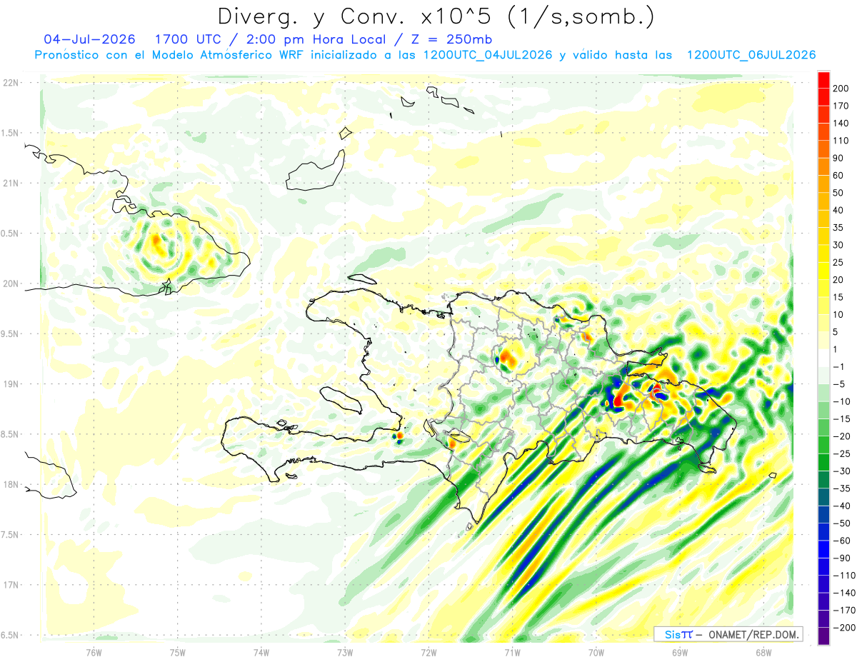857x662 pixels.
Task: Click the longitude label '72W'
Action: 428,652
